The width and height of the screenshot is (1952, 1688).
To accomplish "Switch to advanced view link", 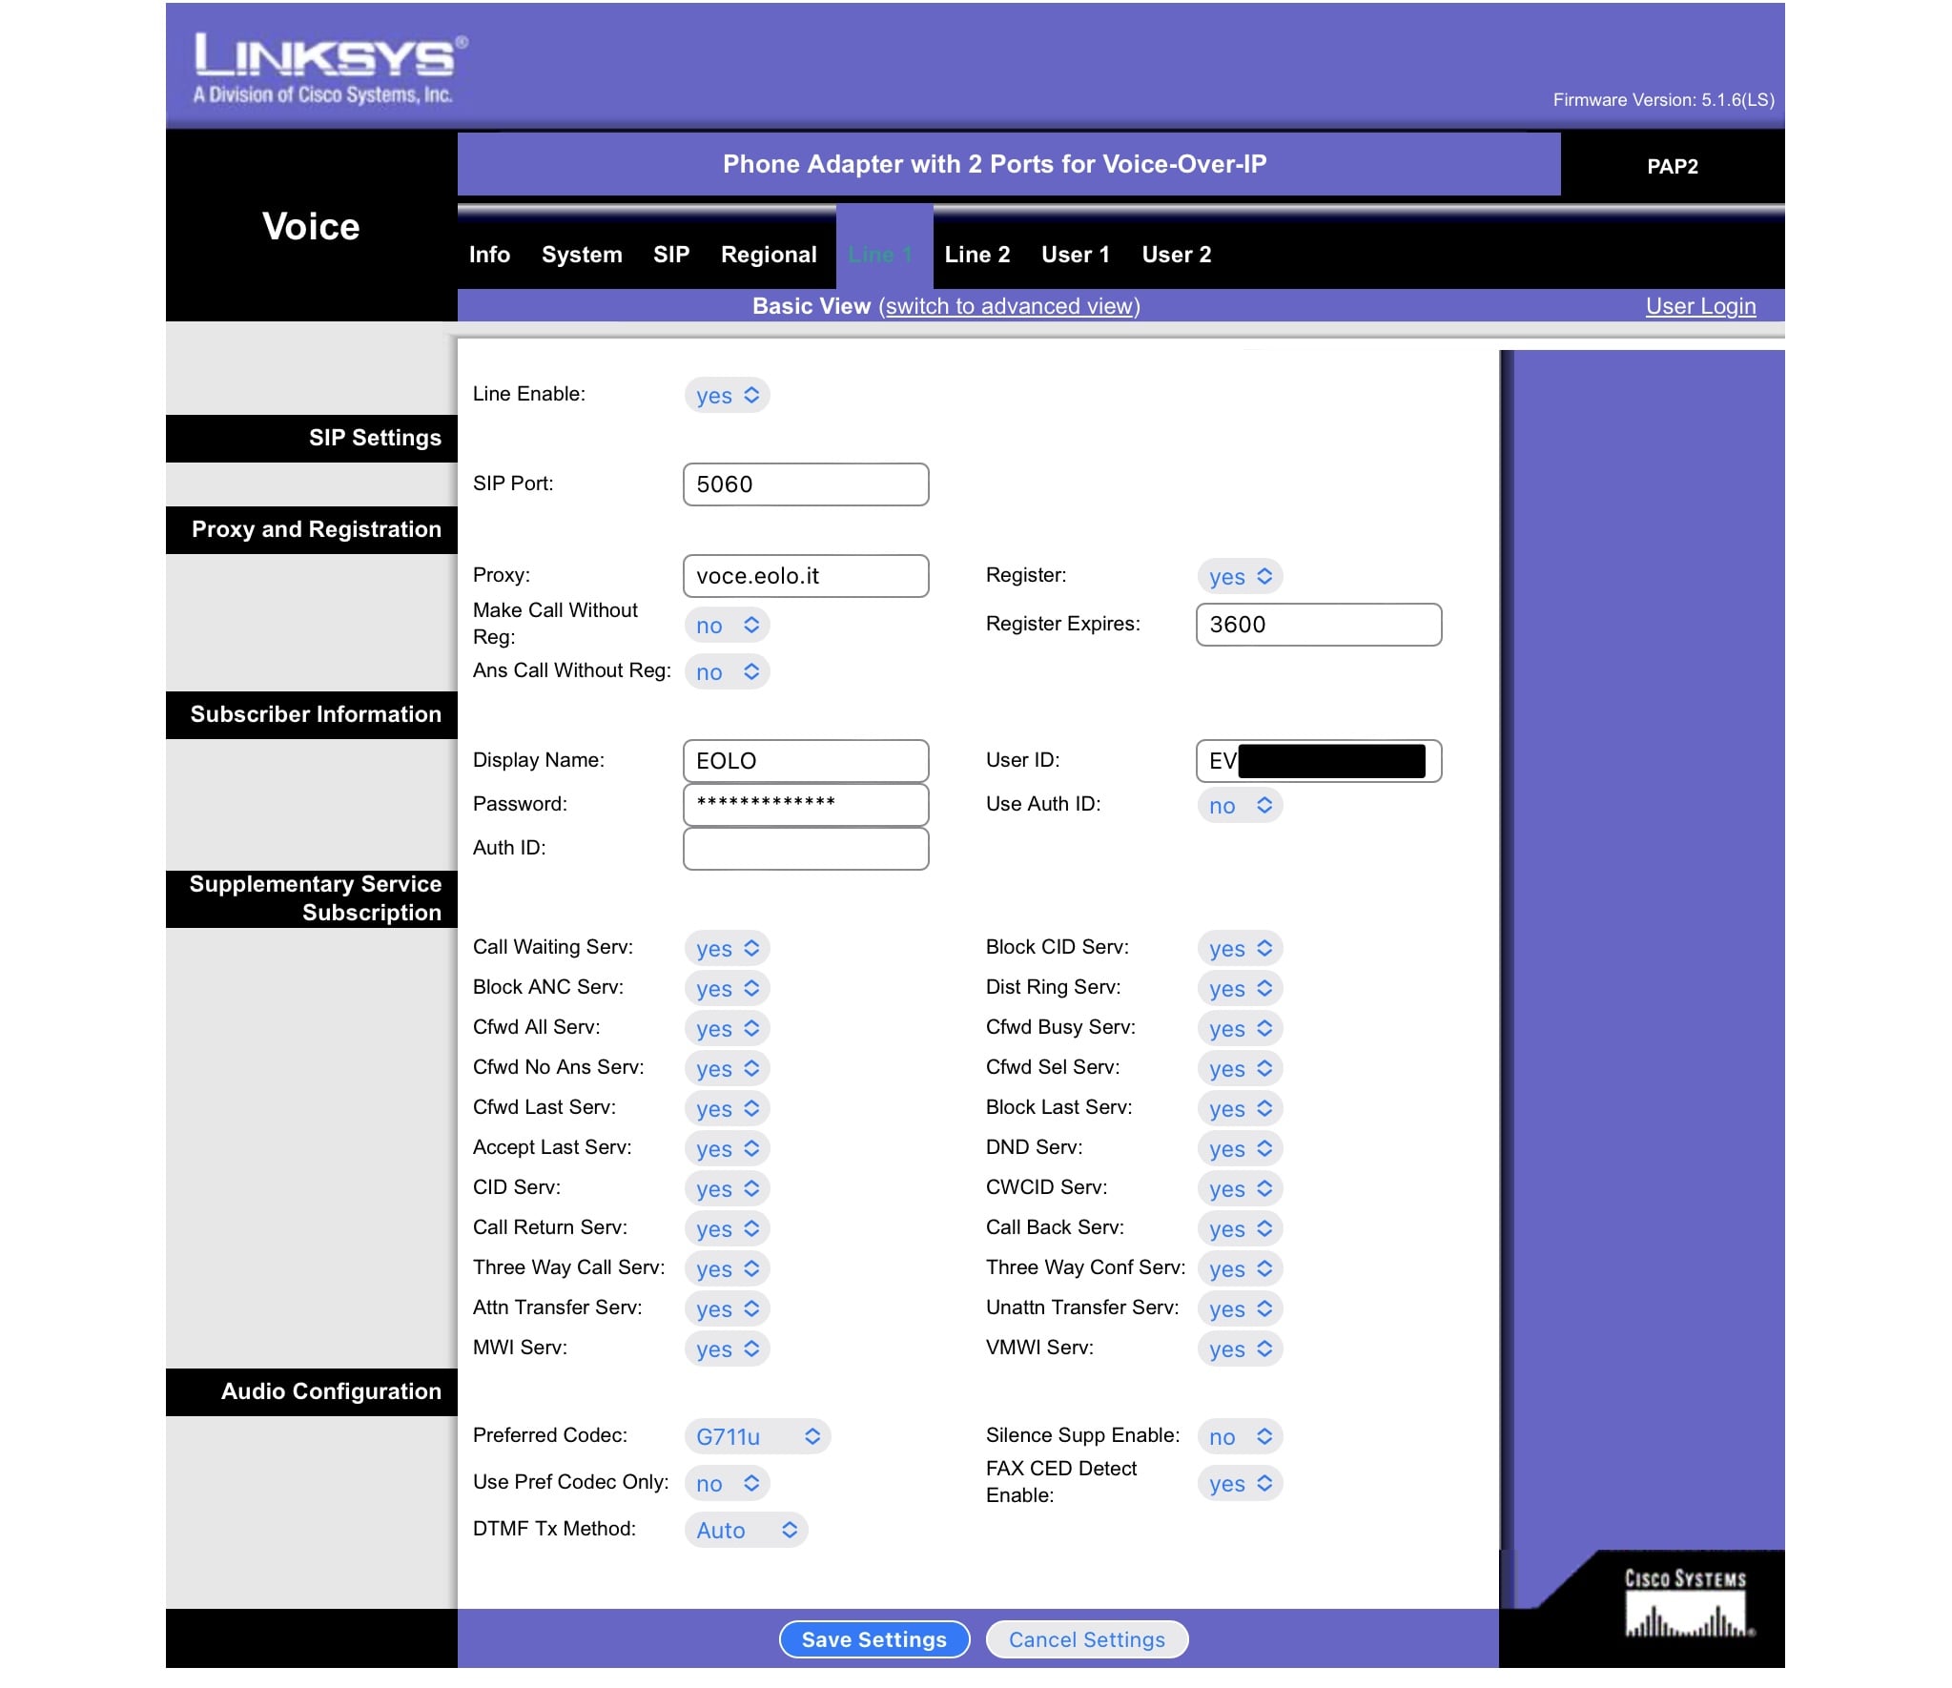I will [x=1009, y=306].
